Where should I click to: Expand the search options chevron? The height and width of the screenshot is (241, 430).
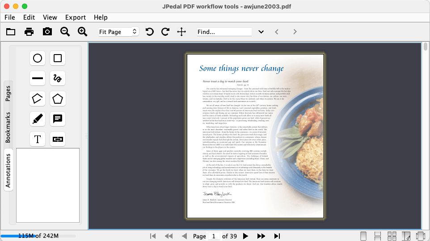pos(261,32)
